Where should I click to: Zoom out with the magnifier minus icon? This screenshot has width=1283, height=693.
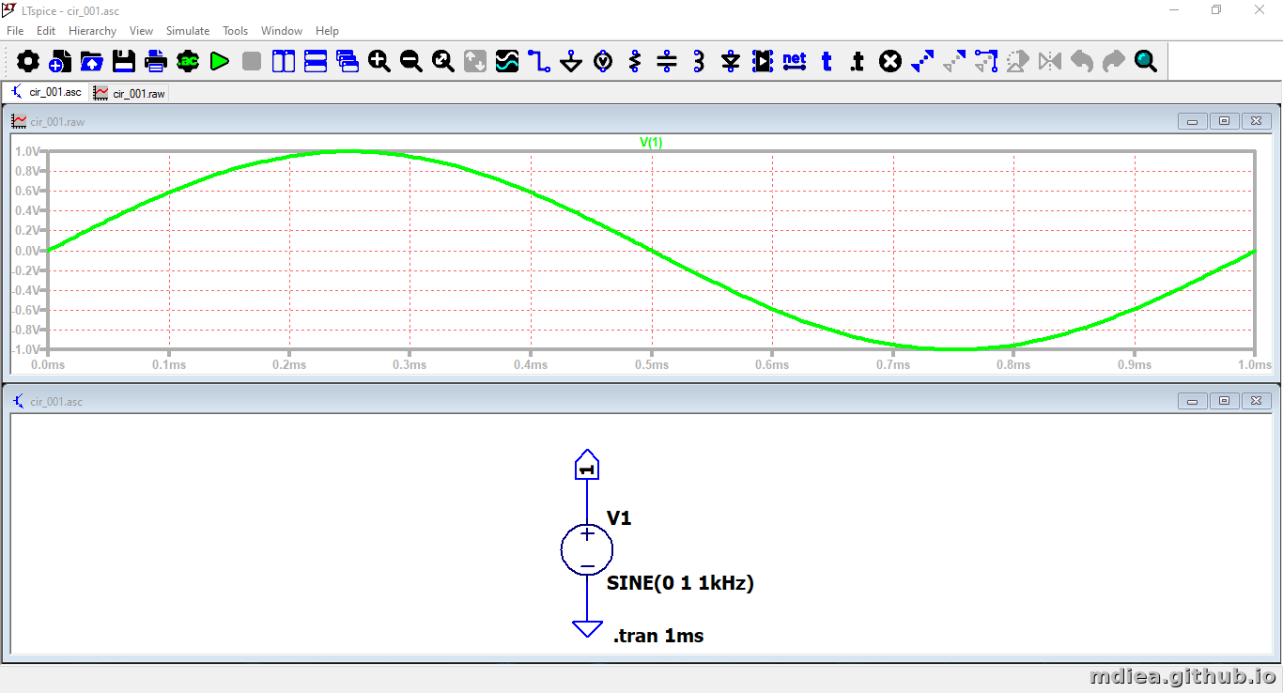[x=411, y=62]
